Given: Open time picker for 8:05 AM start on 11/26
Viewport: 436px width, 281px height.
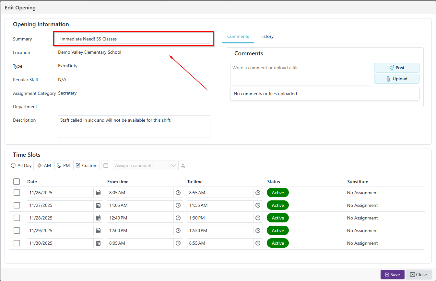Looking at the screenshot, I should coord(178,193).
